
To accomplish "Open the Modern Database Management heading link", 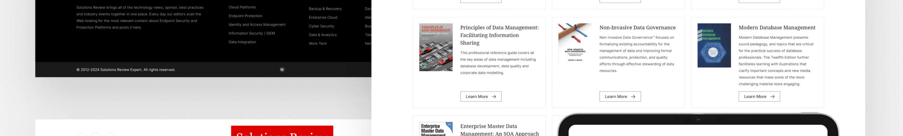I will 777,28.
